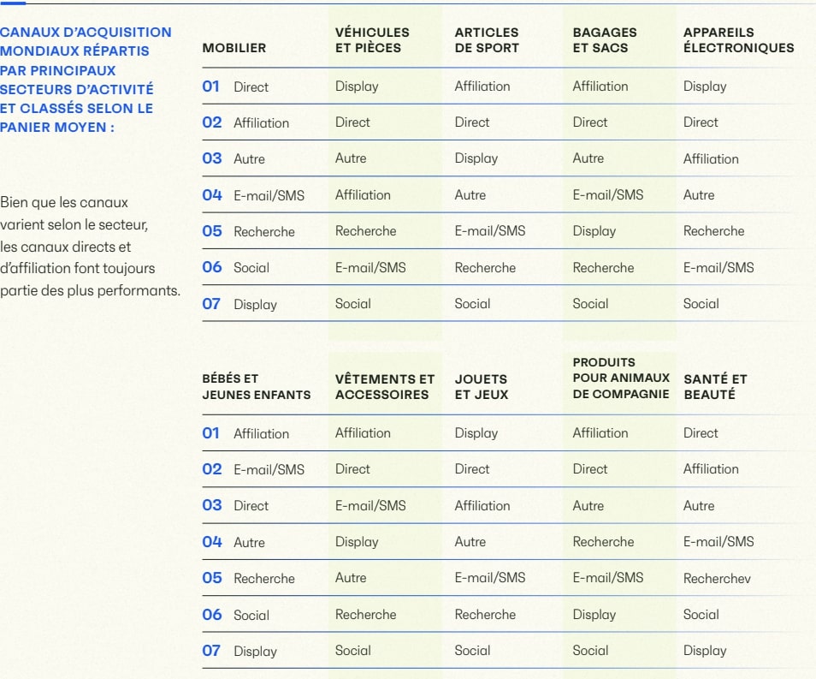The width and height of the screenshot is (816, 679).
Task: Click the Recherchev entry under Santé et Beauté
Action: pos(717,579)
